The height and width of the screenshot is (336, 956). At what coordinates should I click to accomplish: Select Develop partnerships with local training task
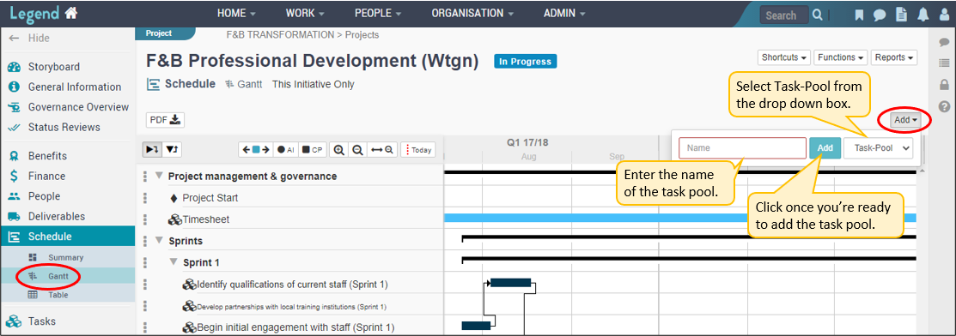tap(291, 307)
